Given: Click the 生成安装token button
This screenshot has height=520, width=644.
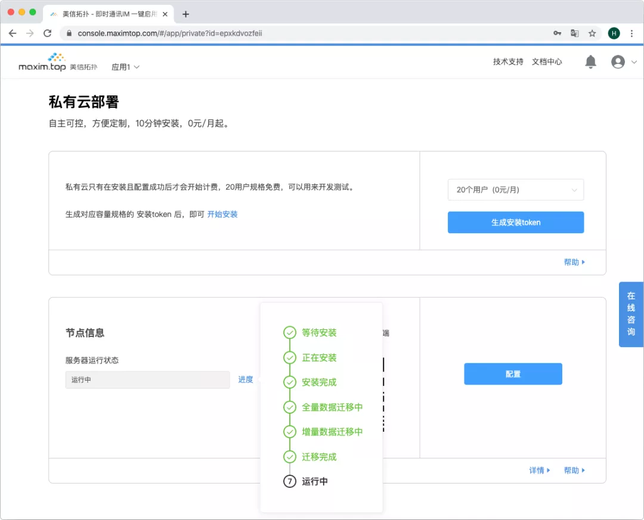Looking at the screenshot, I should tap(515, 222).
